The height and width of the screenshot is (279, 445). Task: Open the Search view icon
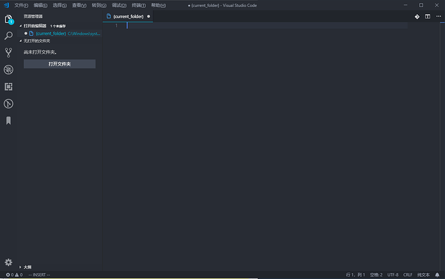tap(8, 36)
